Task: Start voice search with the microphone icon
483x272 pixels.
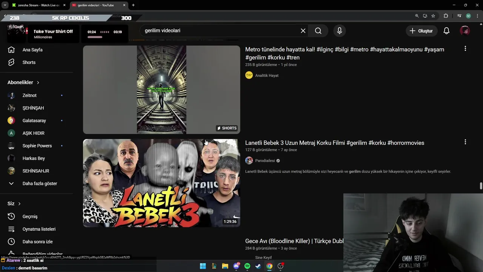Action: click(340, 31)
